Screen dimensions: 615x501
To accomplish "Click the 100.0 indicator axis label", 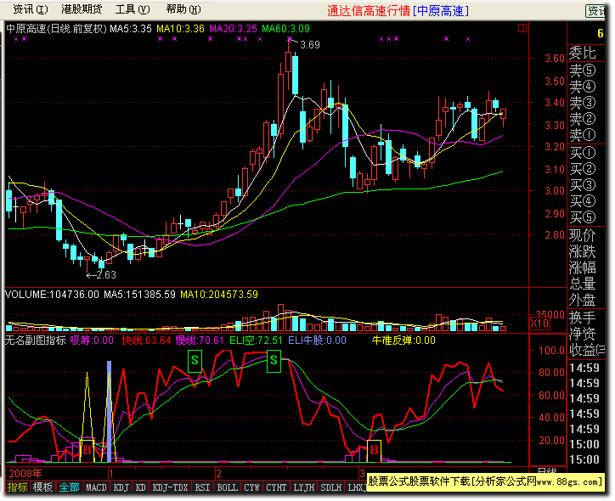I will click(x=551, y=351).
